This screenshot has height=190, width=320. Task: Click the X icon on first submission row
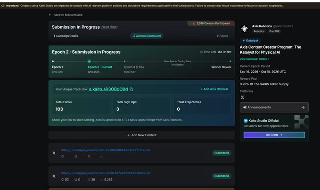pyautogui.click(x=54, y=153)
